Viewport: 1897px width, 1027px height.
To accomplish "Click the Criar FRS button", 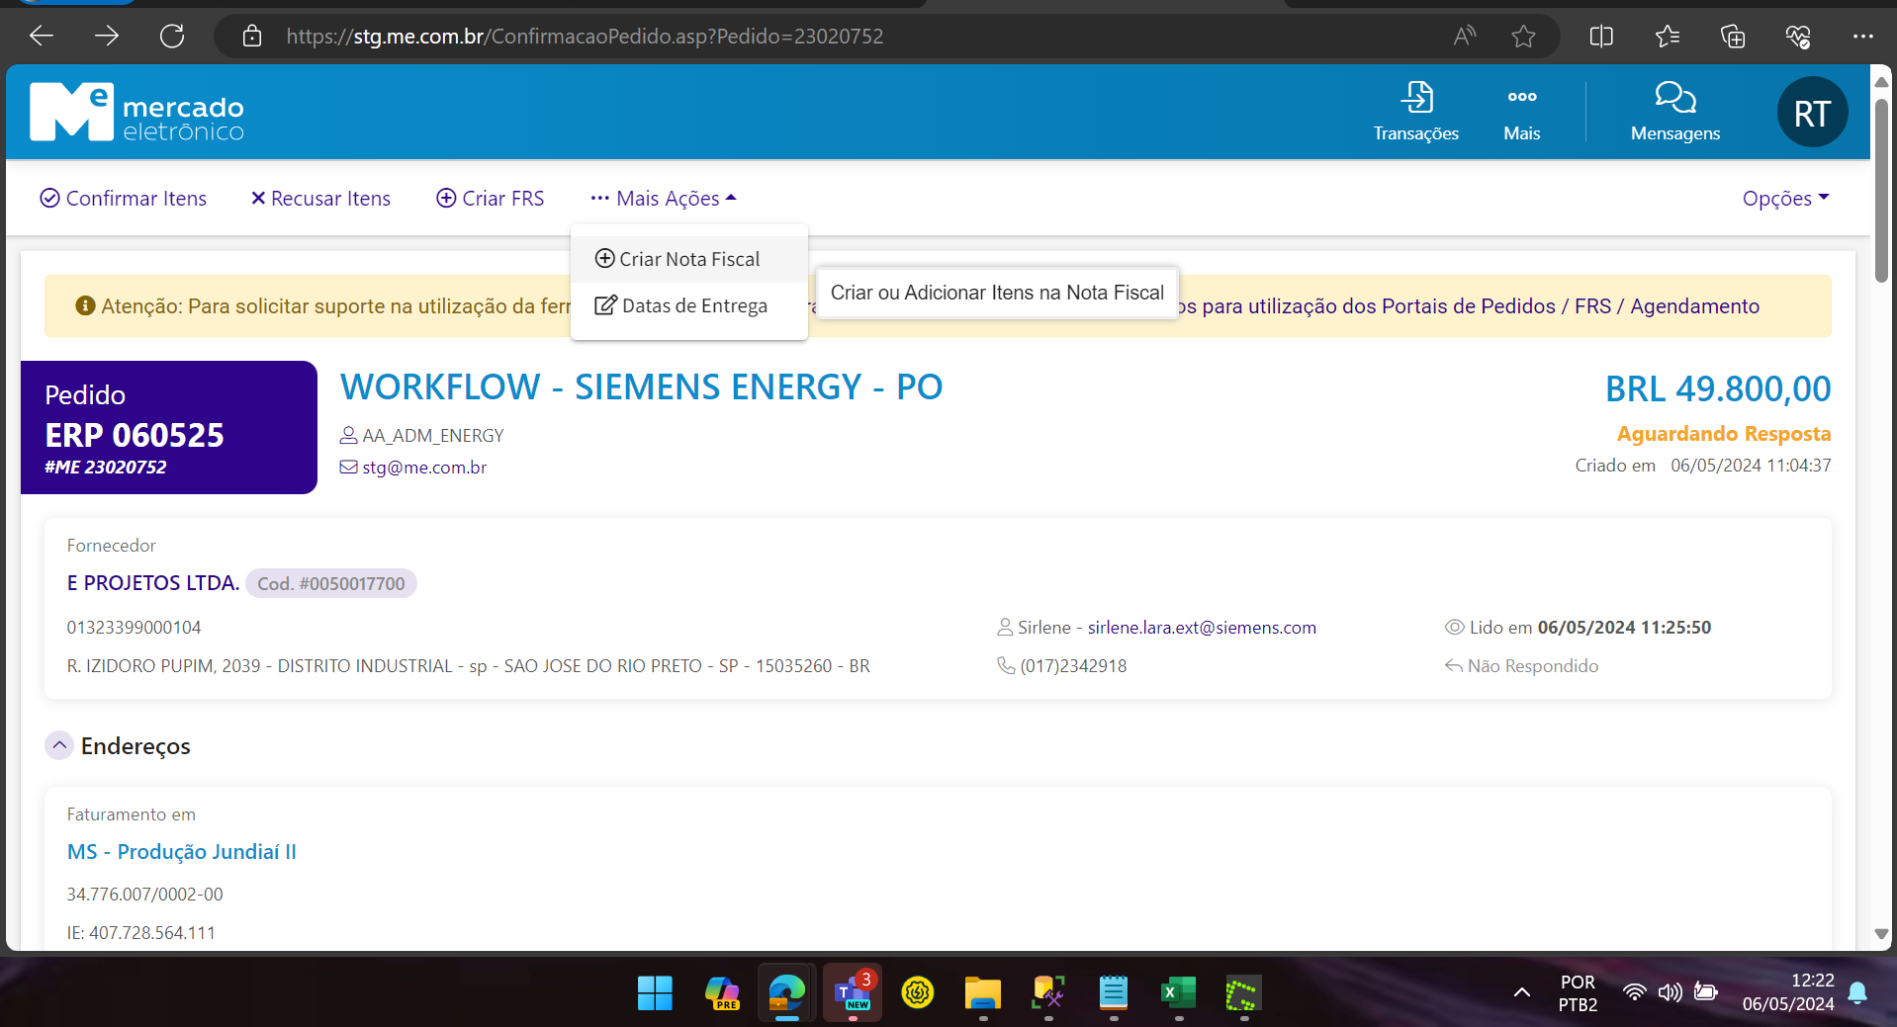I will click(x=491, y=199).
